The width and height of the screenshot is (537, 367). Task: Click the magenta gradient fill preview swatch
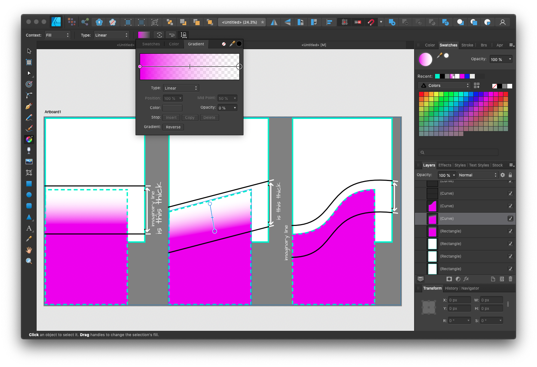(144, 35)
